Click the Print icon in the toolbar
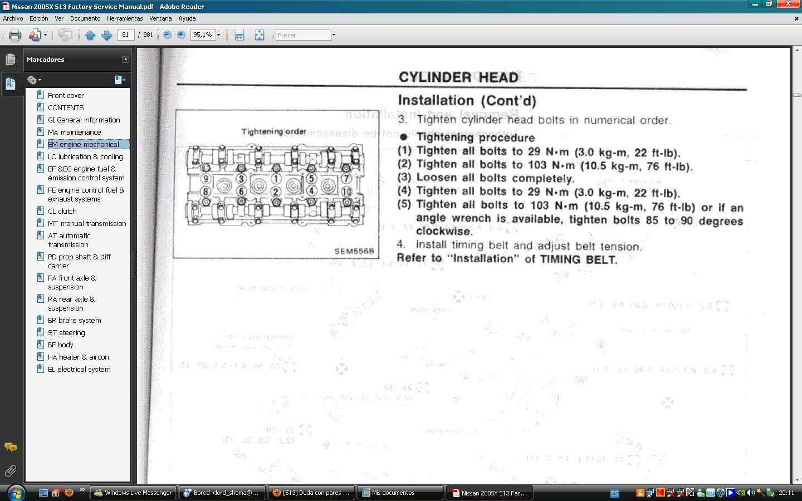802x501 pixels. point(15,35)
